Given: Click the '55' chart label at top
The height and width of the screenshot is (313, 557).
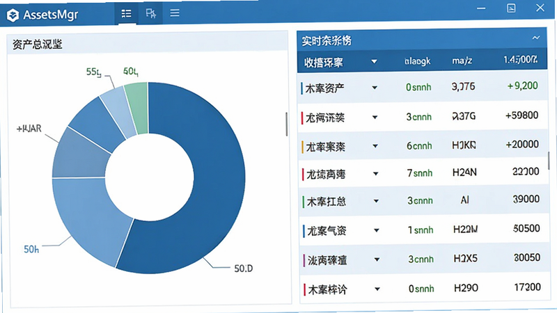Looking at the screenshot, I should [x=94, y=72].
